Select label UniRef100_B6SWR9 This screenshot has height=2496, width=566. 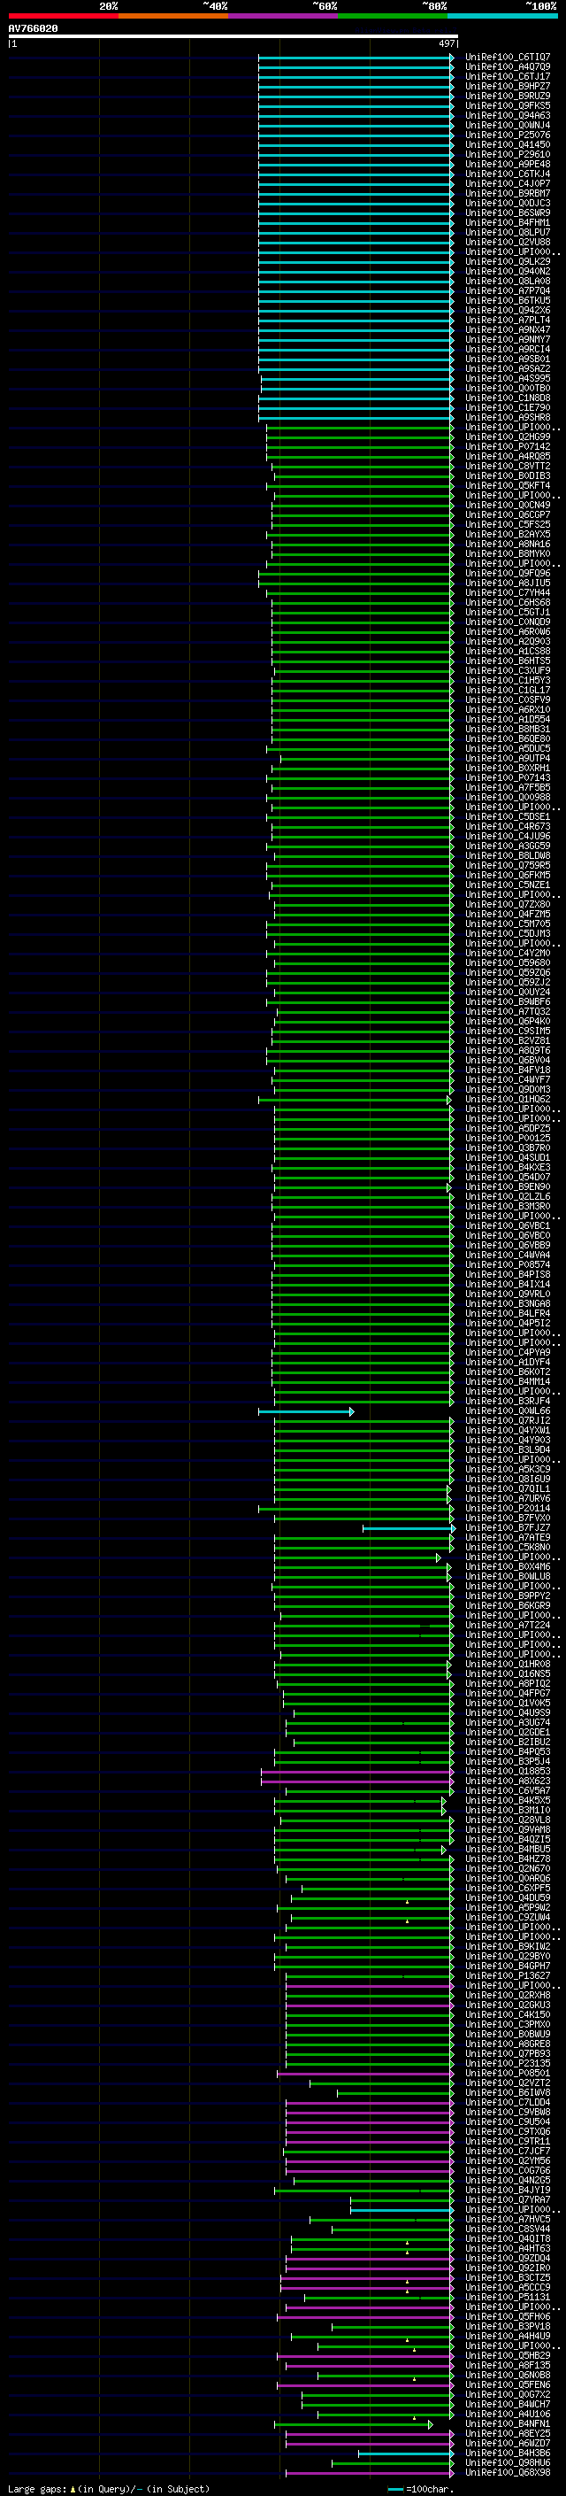pyautogui.click(x=508, y=213)
